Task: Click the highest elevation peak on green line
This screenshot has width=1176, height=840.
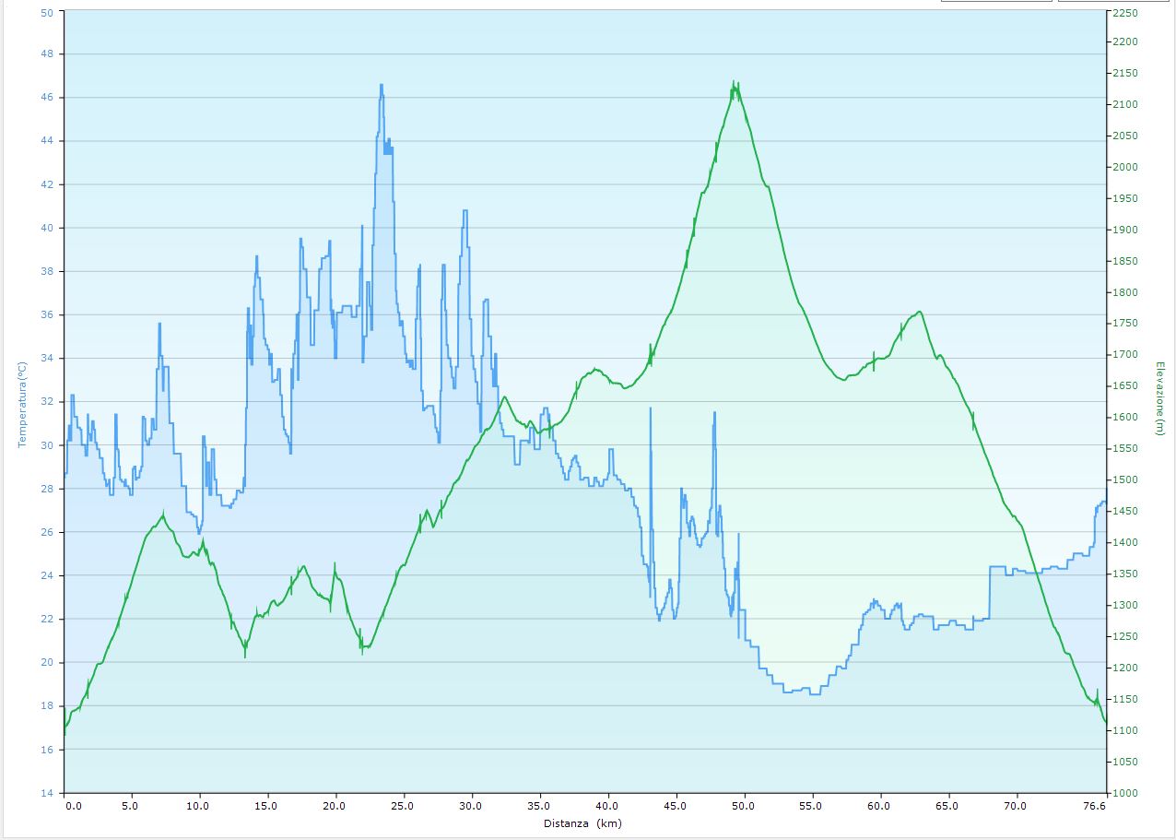Action: pyautogui.click(x=735, y=83)
